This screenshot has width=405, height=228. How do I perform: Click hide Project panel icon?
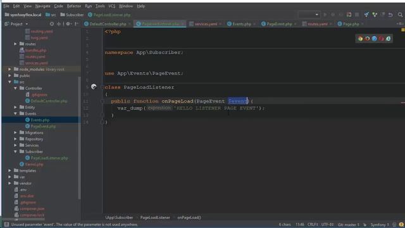coord(76,24)
